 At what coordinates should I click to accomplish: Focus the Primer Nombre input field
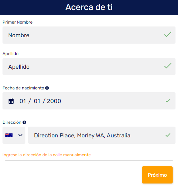(x=89, y=35)
